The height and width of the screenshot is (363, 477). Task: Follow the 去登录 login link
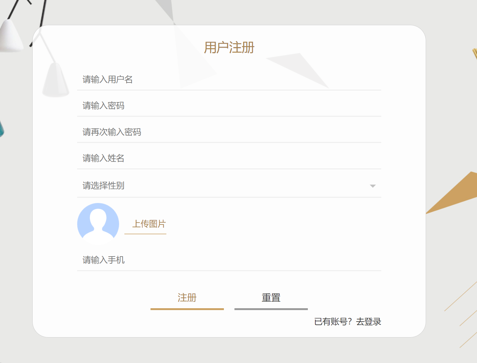(x=368, y=322)
